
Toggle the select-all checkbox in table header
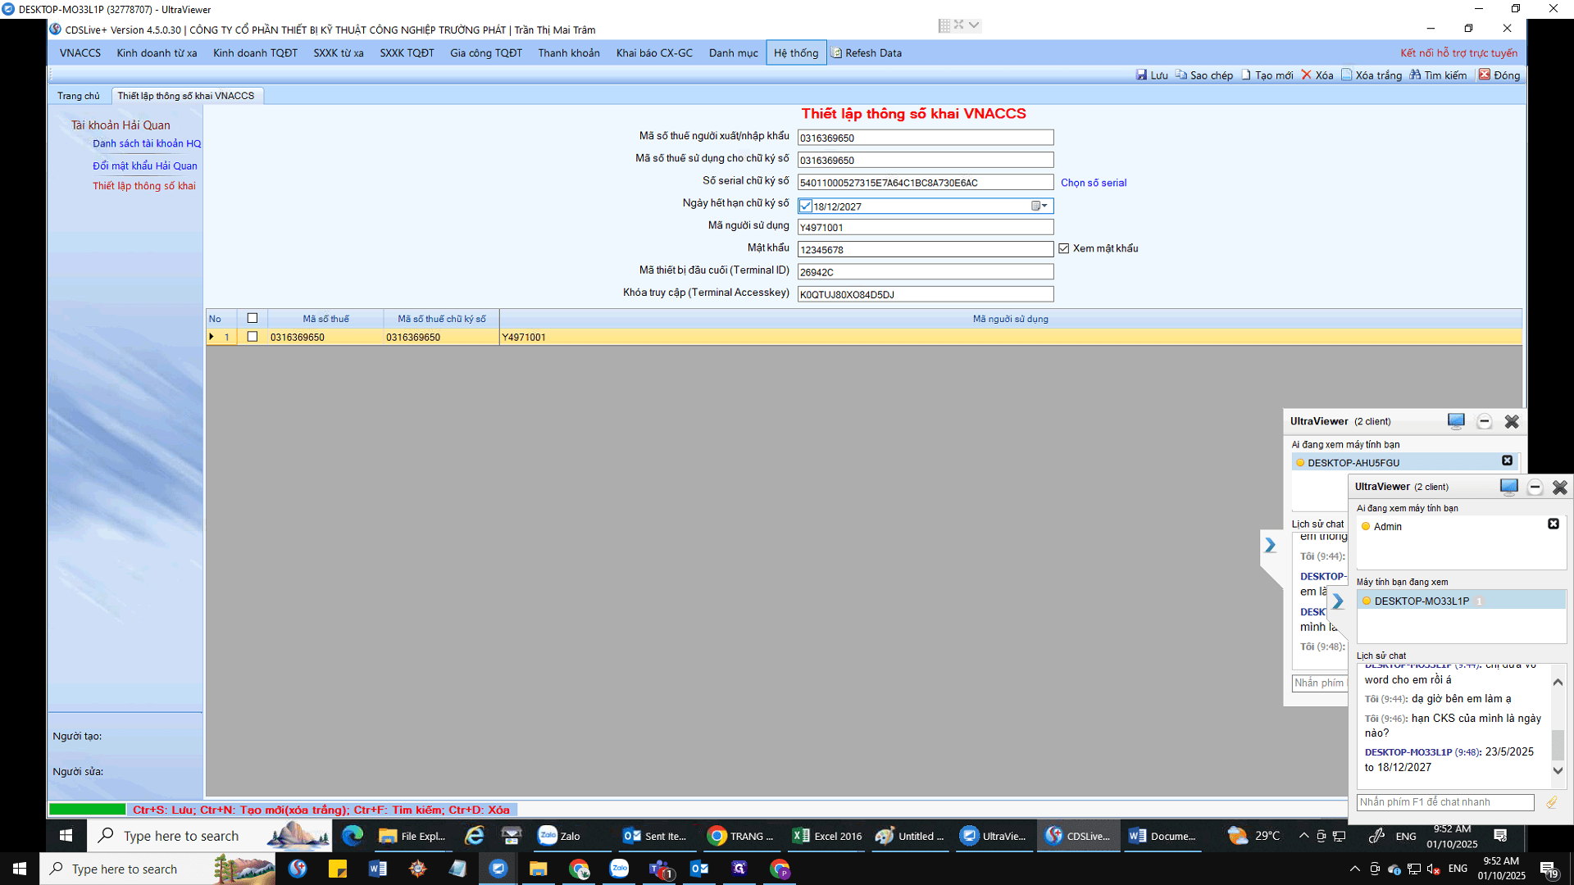click(x=252, y=318)
